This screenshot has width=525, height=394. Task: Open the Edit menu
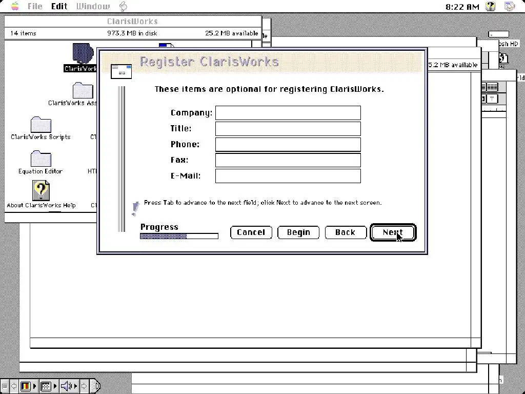point(59,6)
